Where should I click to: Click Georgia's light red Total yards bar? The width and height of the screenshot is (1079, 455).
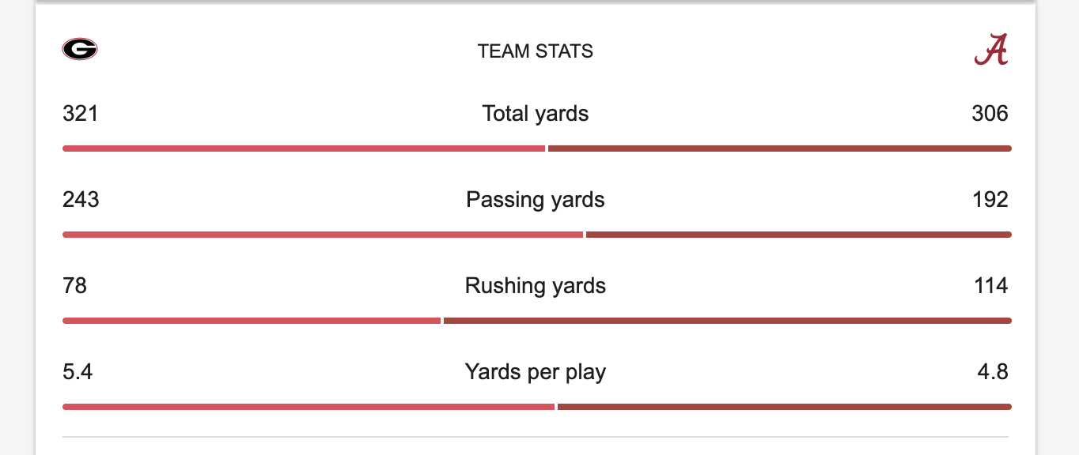point(304,149)
